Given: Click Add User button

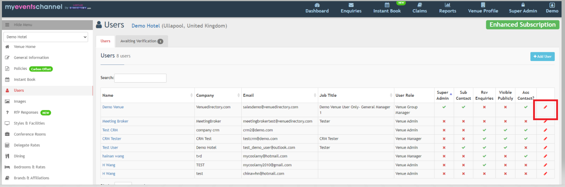Looking at the screenshot, I should pos(542,56).
